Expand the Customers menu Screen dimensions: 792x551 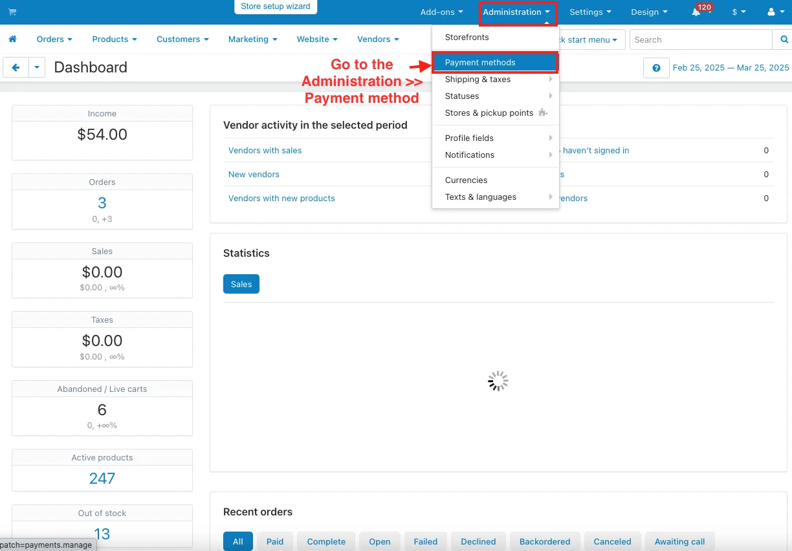[x=182, y=39]
